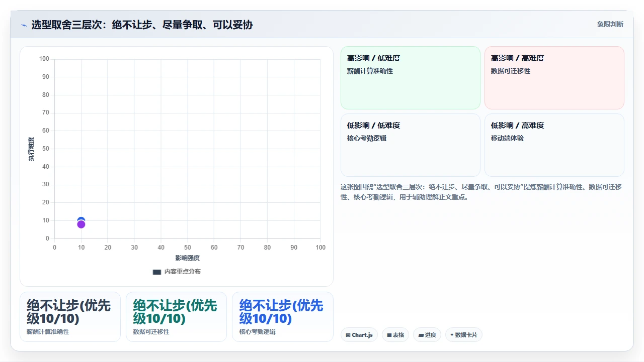644x362 pixels.
Task: Click the 进度 tag
Action: 427,335
